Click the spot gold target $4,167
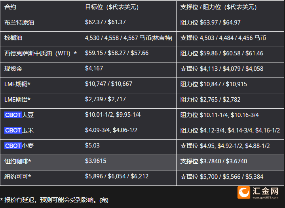Screen dimensions: 285x208 pos(94,68)
